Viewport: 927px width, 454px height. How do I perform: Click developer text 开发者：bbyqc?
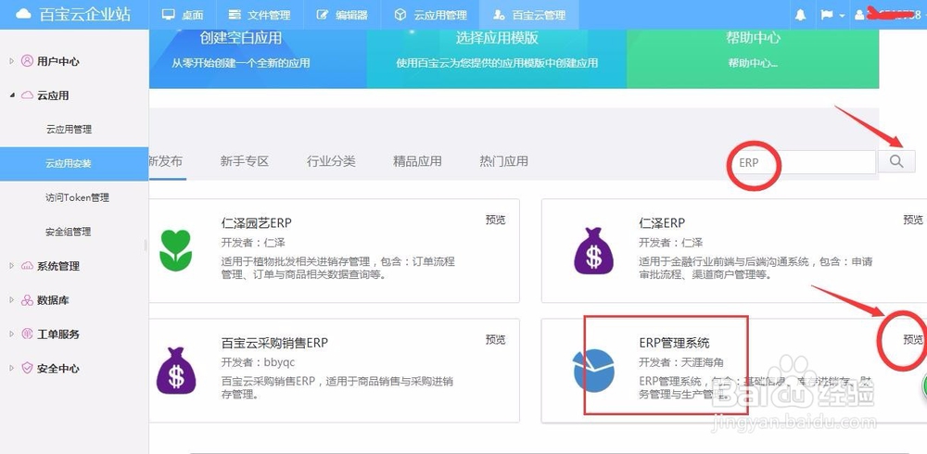coord(258,362)
